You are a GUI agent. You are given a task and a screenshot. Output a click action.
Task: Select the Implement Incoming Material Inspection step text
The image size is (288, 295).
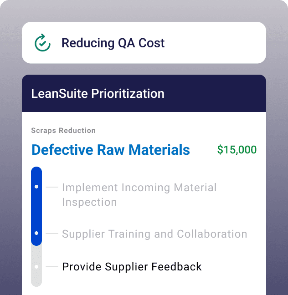139,194
